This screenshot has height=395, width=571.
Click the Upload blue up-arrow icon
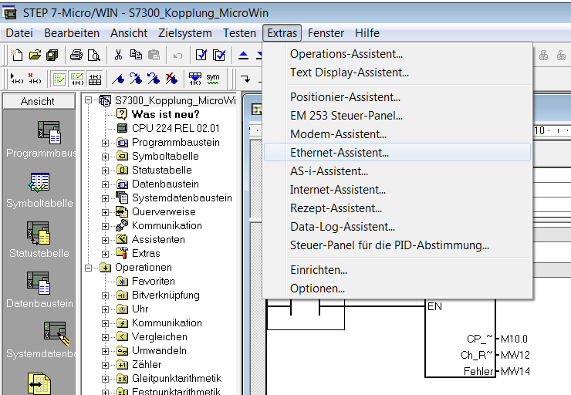point(243,56)
